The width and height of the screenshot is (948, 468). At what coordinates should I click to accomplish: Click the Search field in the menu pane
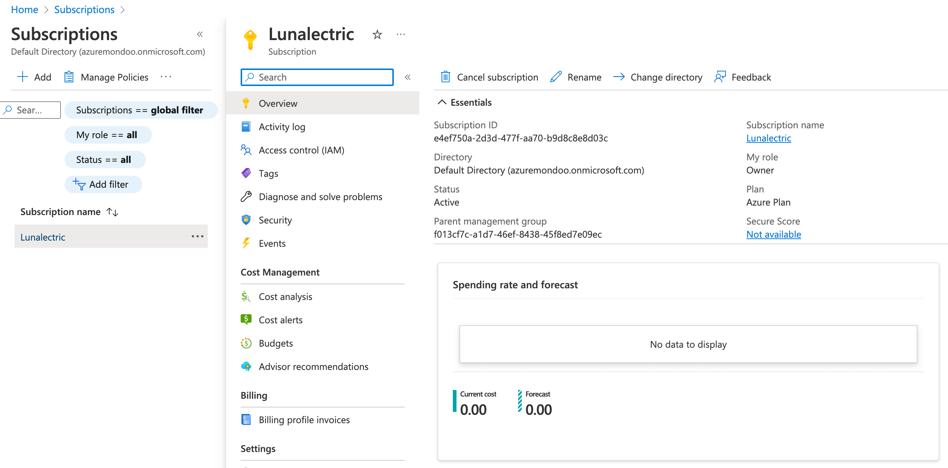pyautogui.click(x=317, y=77)
